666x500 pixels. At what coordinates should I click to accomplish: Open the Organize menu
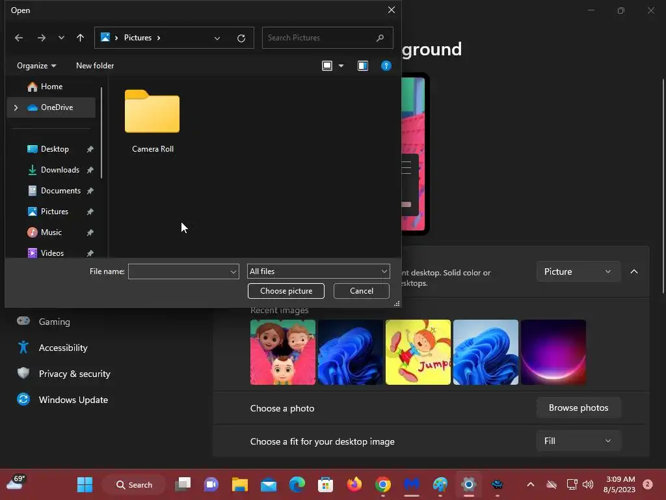pyautogui.click(x=36, y=66)
